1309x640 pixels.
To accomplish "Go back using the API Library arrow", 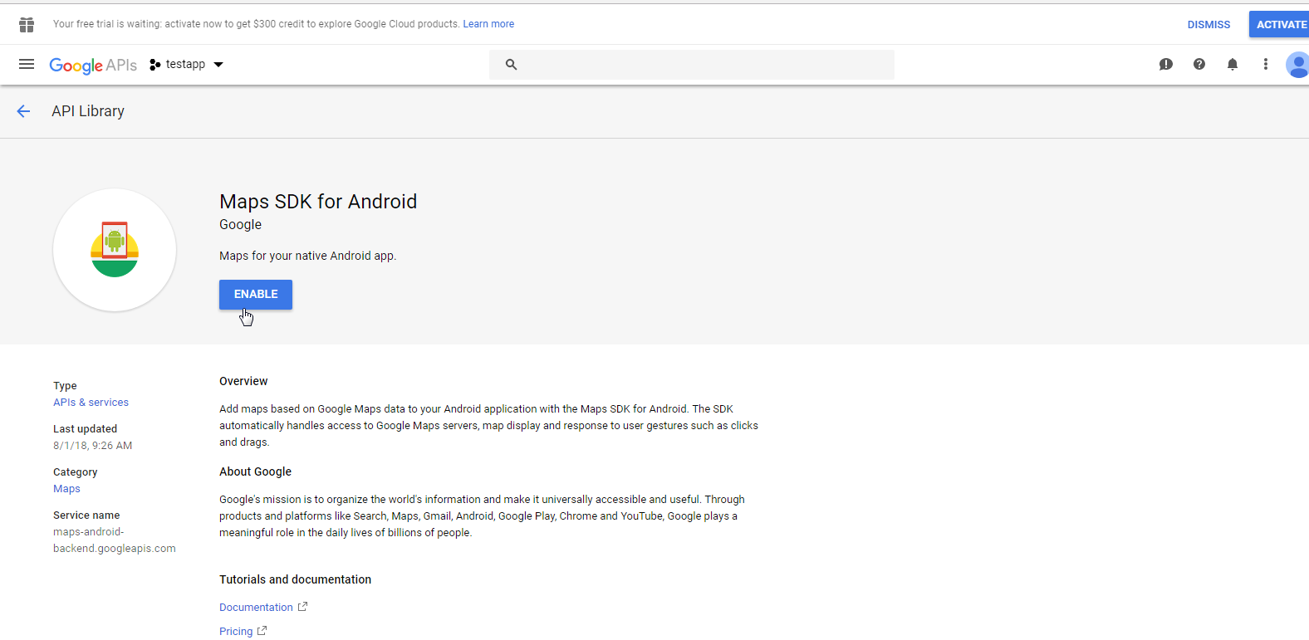I will (x=23, y=111).
